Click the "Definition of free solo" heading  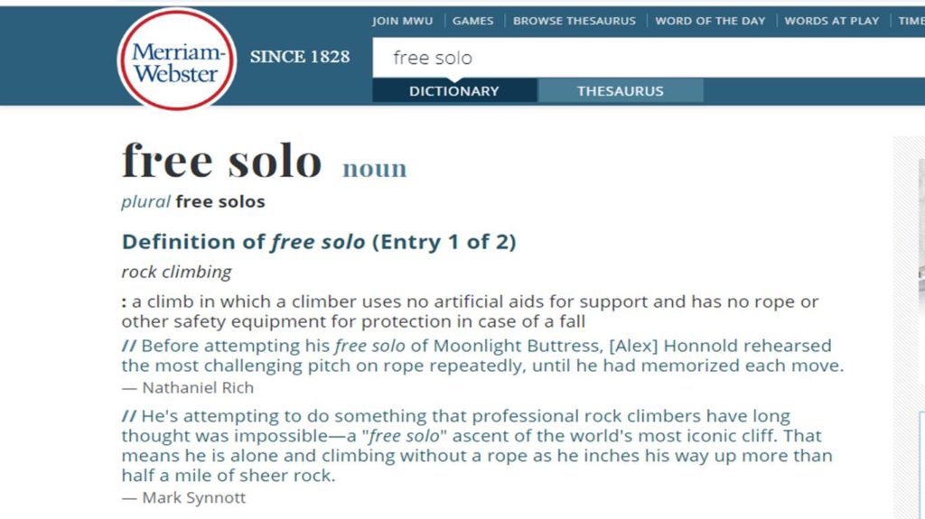(x=319, y=242)
